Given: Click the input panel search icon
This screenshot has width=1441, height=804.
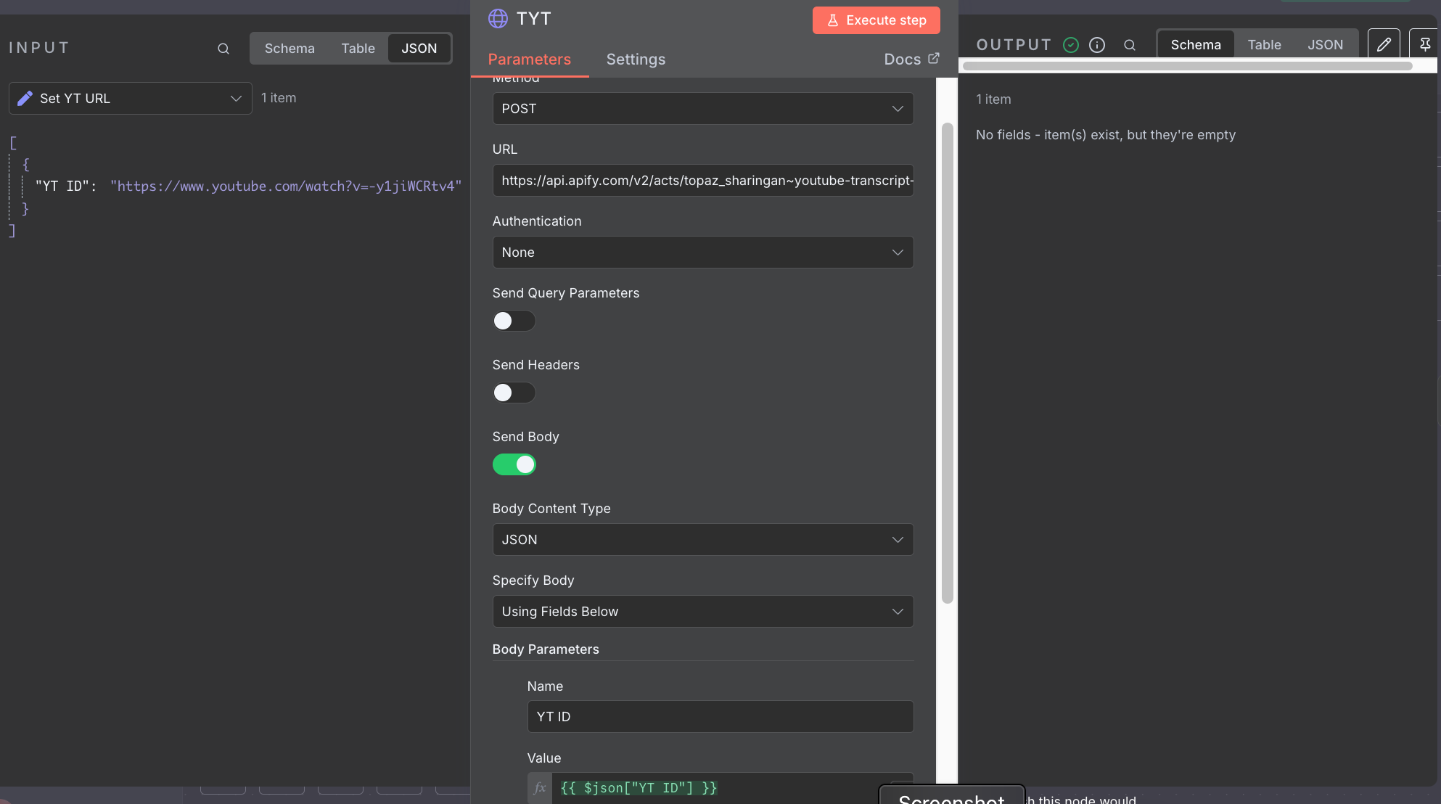Looking at the screenshot, I should pyautogui.click(x=223, y=49).
